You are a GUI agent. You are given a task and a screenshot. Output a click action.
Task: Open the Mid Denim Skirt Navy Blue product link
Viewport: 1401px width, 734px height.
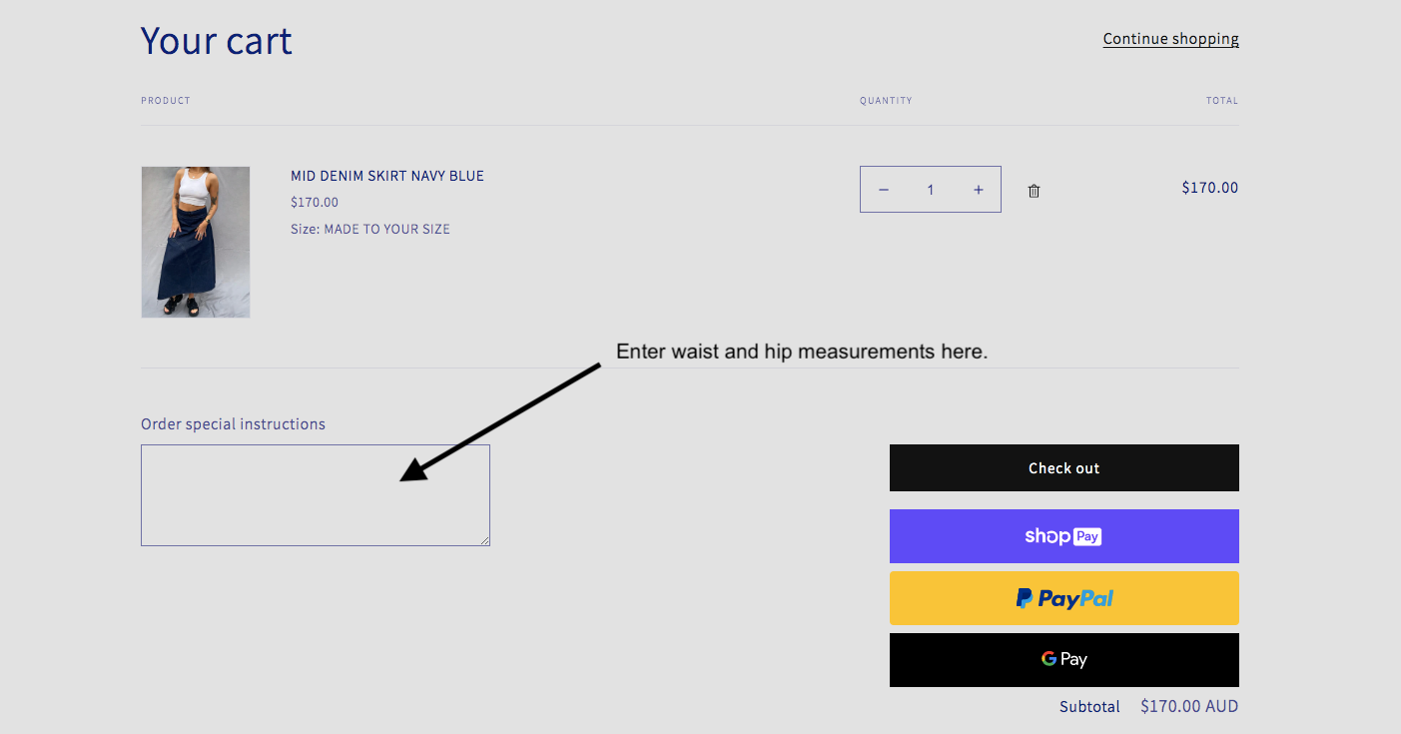click(386, 176)
